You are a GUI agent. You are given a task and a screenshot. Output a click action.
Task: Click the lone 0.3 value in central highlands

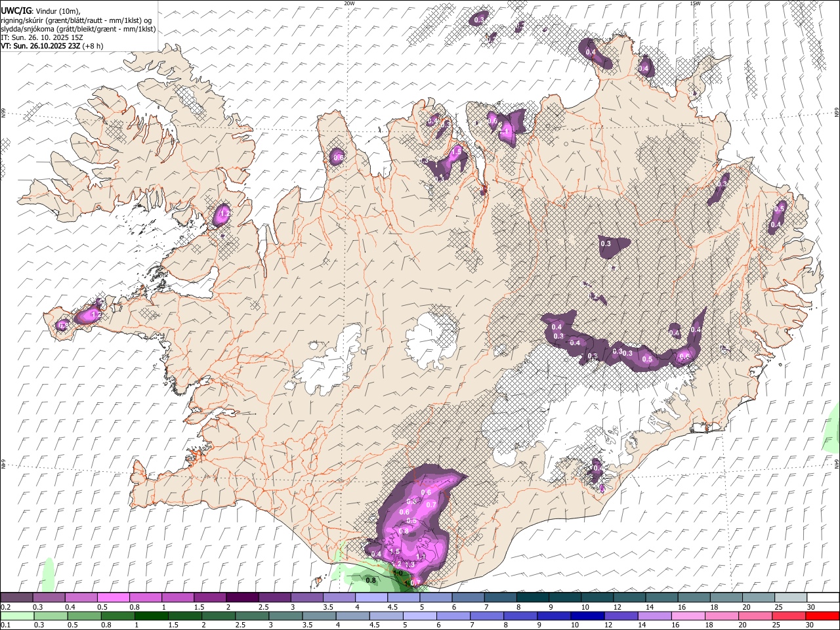coord(606,243)
